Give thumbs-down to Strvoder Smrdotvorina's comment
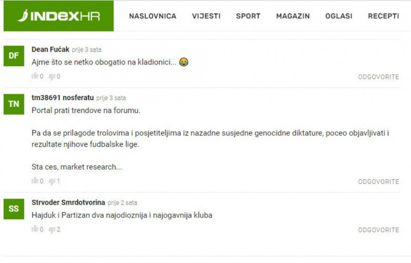The height and width of the screenshot is (263, 411). pos(52,230)
